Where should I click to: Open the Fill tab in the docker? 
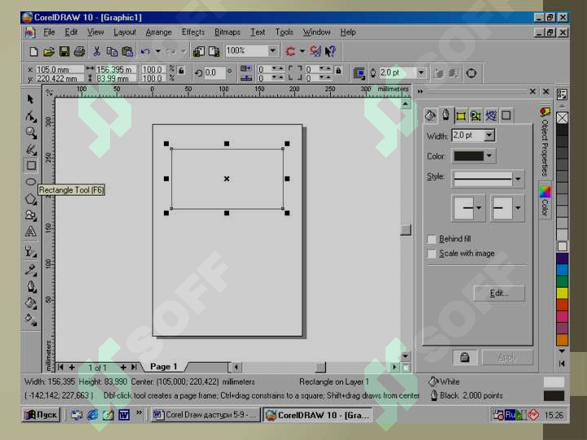pos(430,116)
